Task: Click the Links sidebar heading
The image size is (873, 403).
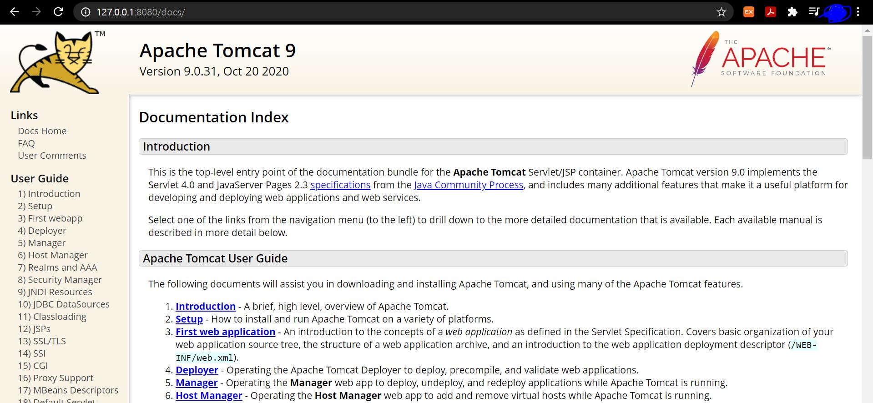Action: pos(24,116)
